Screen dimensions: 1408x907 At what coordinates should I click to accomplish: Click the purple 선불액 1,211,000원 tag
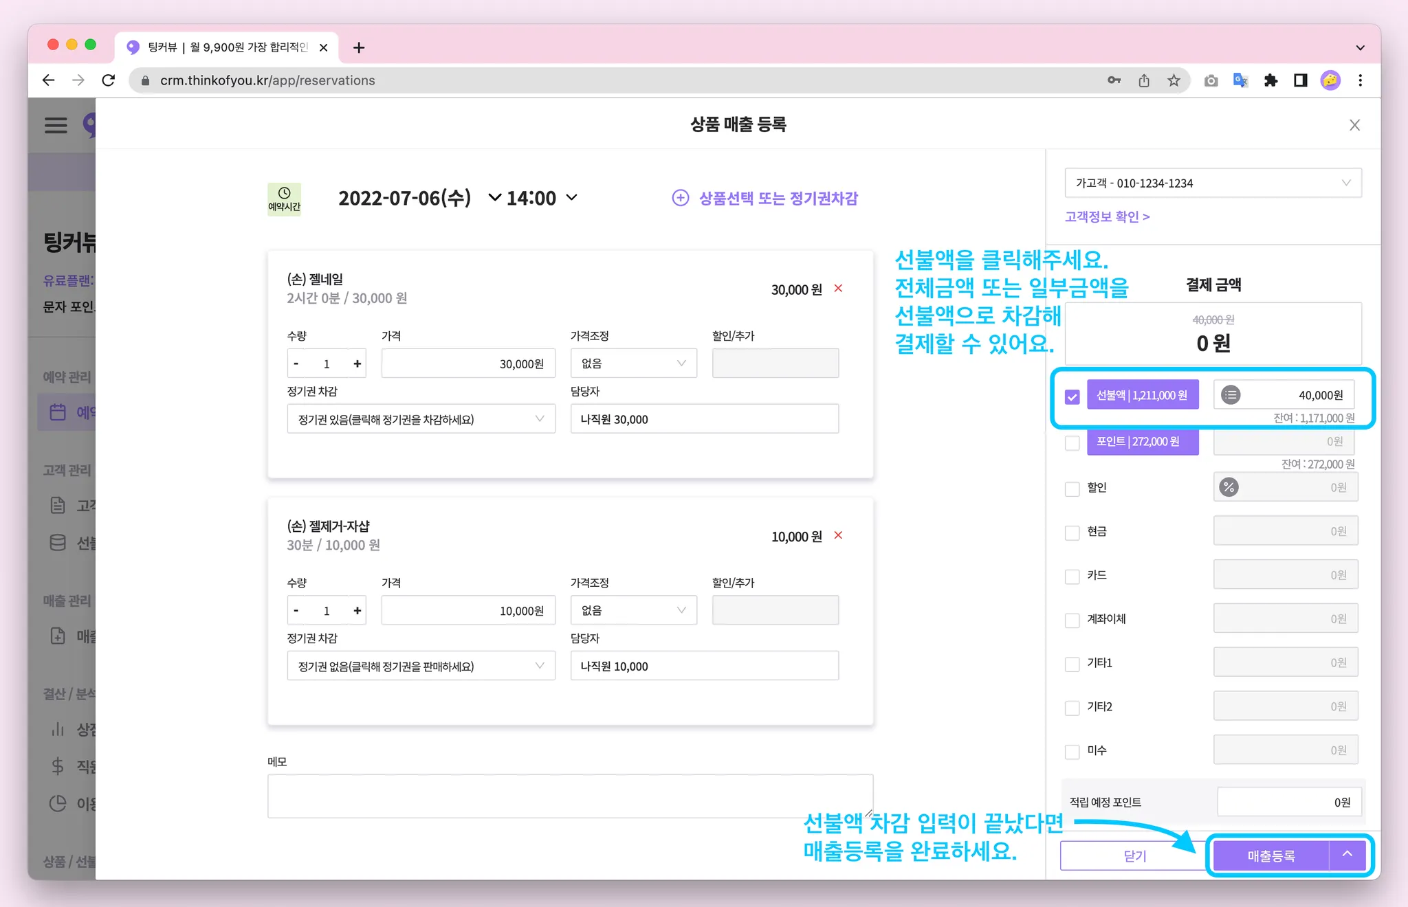[1142, 395]
